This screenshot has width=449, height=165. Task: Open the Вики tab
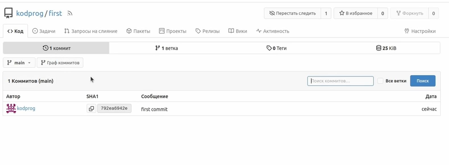click(238, 31)
